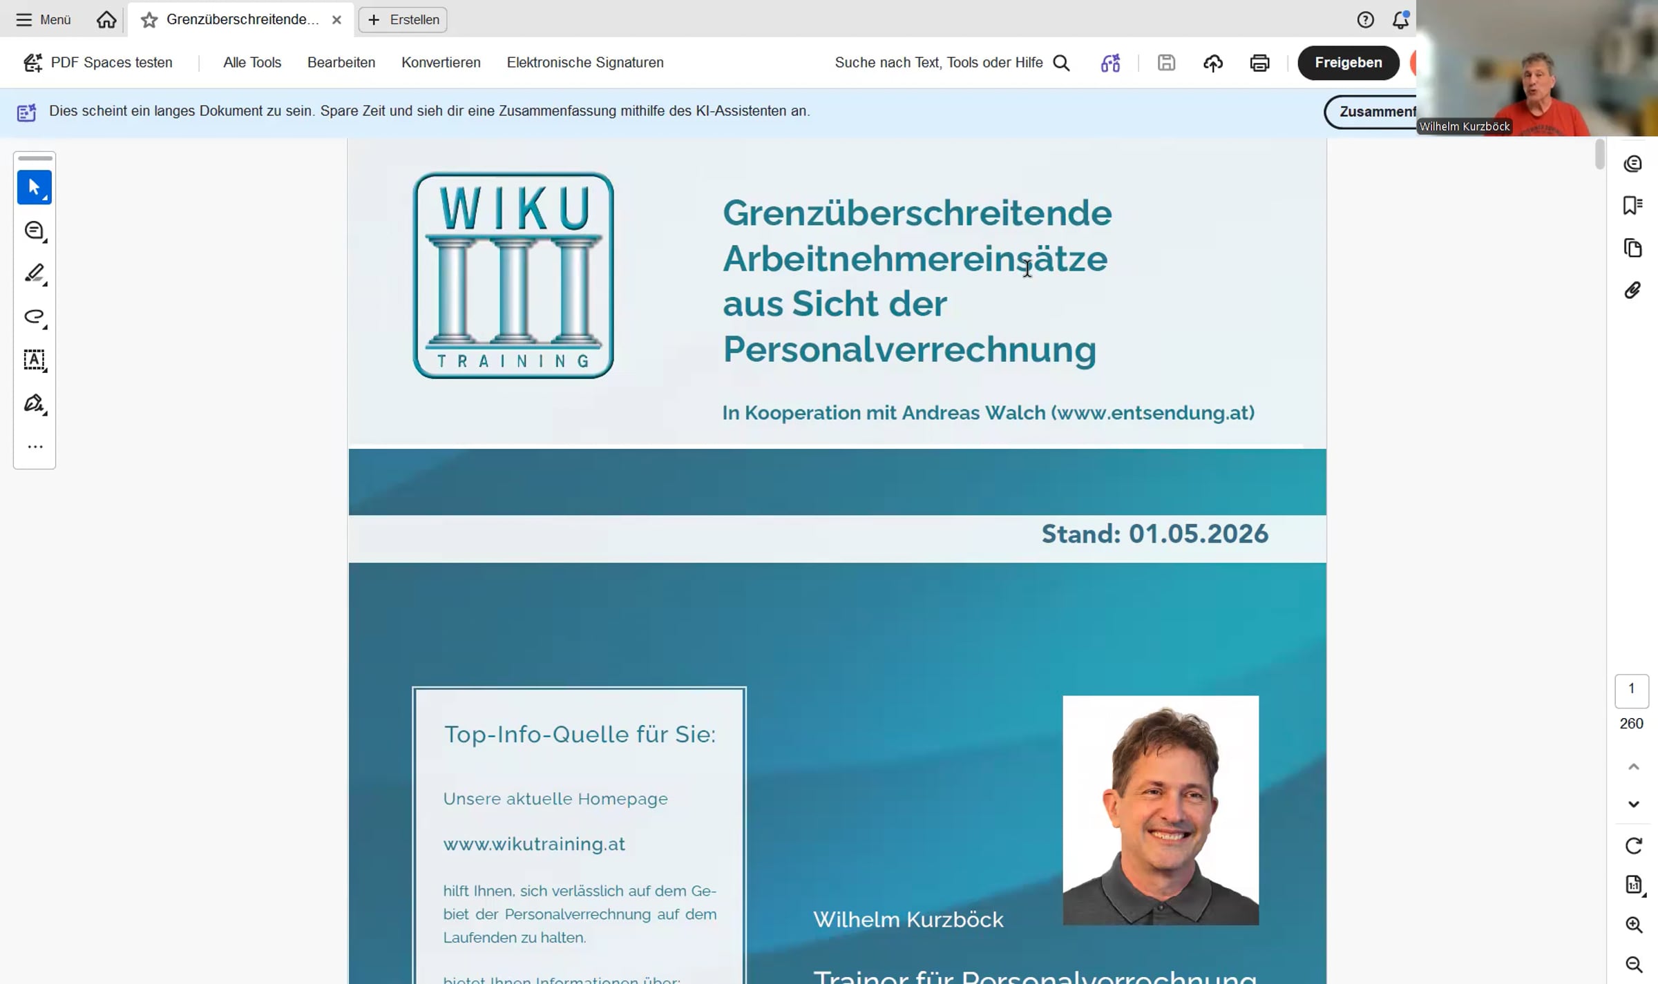Viewport: 1658px width, 984px height.
Task: Open the notifications bell
Action: pyautogui.click(x=1400, y=19)
